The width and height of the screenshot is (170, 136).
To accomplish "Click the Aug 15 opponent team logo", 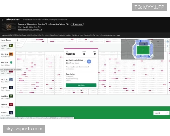I will click(x=11, y=88).
